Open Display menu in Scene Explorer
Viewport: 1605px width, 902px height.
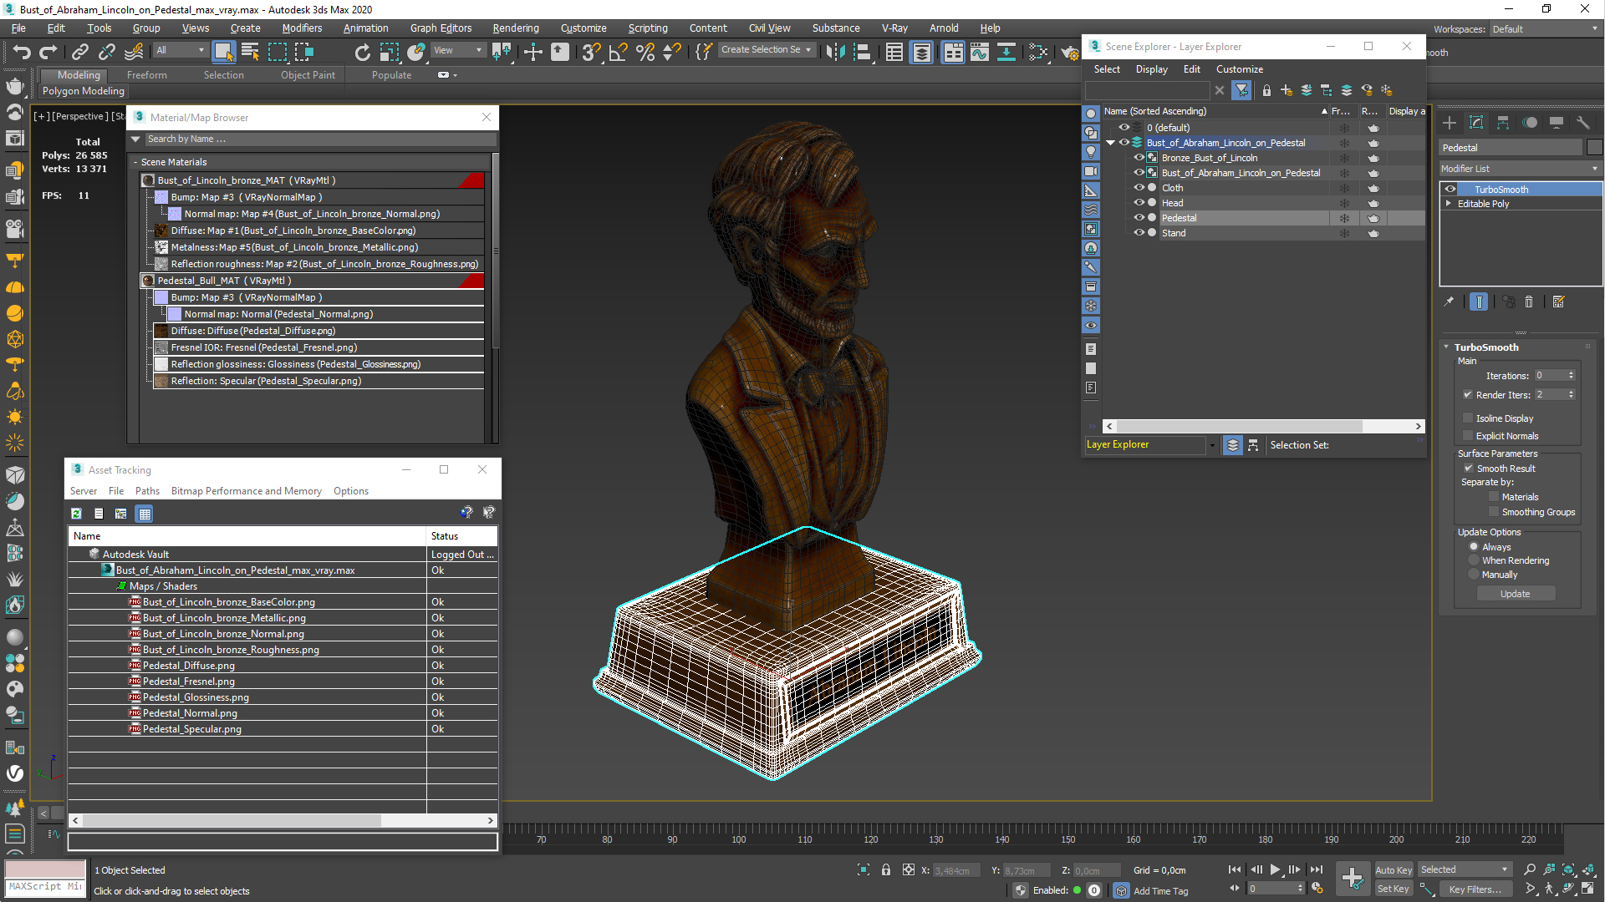tap(1151, 69)
